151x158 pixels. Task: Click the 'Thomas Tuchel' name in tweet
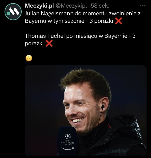click(x=45, y=36)
